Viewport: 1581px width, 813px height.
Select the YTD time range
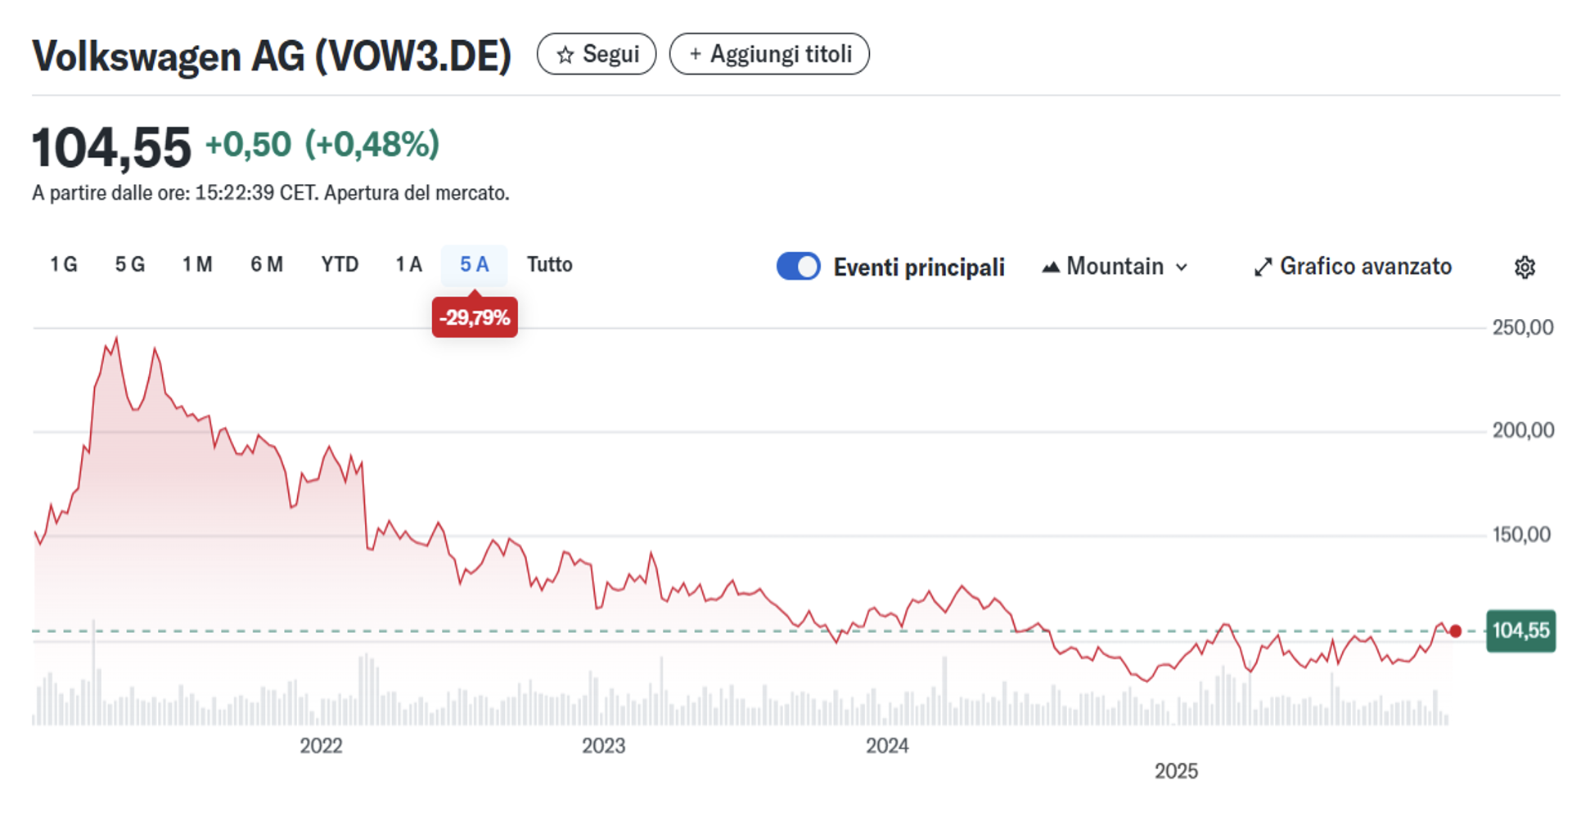pos(340,265)
